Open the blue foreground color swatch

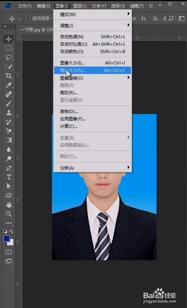click(7, 239)
